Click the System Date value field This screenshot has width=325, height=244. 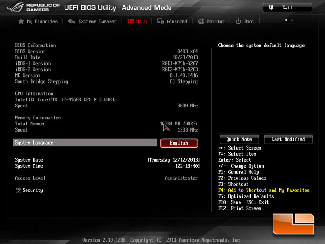[x=174, y=160]
